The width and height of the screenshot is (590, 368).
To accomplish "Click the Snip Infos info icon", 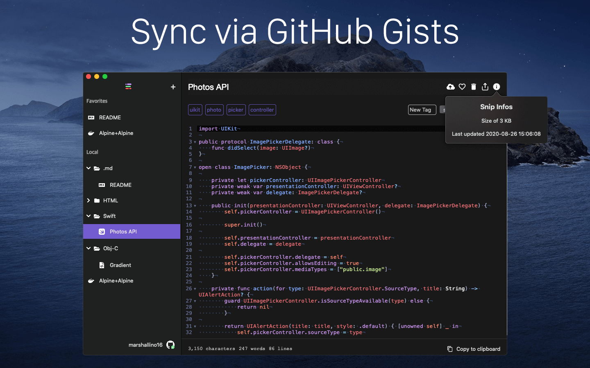I will click(x=497, y=87).
